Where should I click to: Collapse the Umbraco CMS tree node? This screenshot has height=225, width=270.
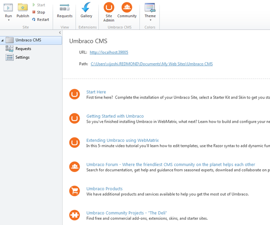point(3,41)
